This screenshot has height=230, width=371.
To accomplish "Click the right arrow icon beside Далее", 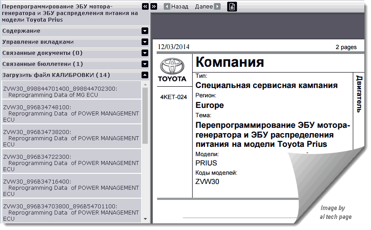I will [x=217, y=7].
